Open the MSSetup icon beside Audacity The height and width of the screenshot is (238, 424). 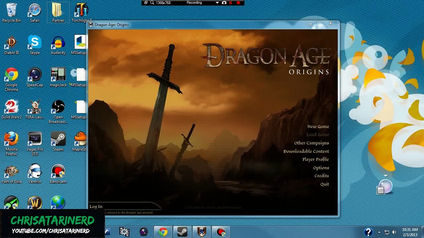pyautogui.click(x=79, y=46)
